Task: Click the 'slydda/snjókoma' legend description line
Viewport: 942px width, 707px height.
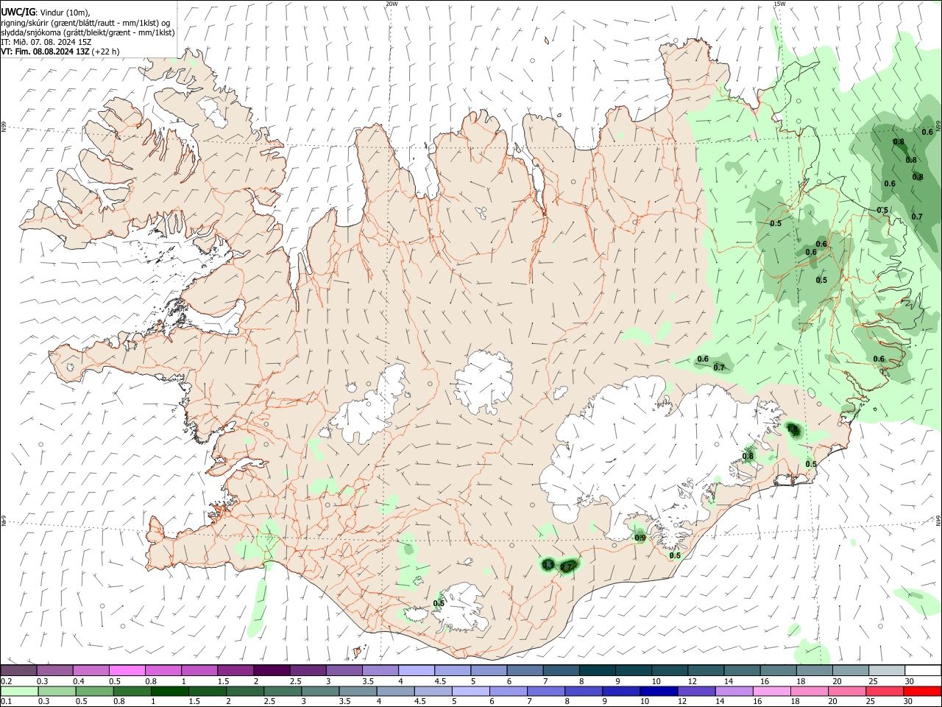Action: point(88,32)
